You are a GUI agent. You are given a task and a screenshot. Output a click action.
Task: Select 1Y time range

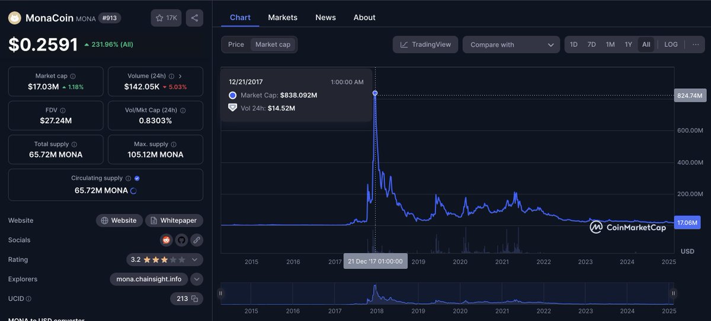(x=628, y=44)
